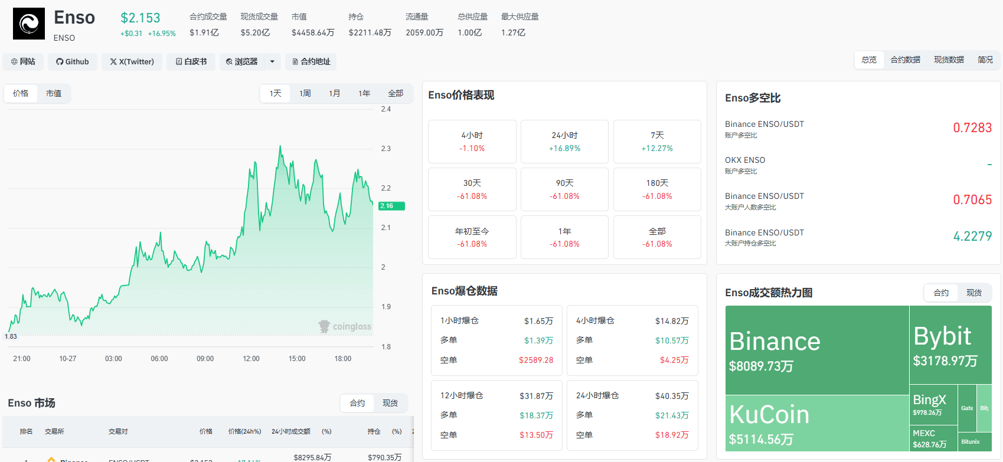Click the OKX ENSO long/short row
The height and width of the screenshot is (462, 1003).
tap(858, 165)
